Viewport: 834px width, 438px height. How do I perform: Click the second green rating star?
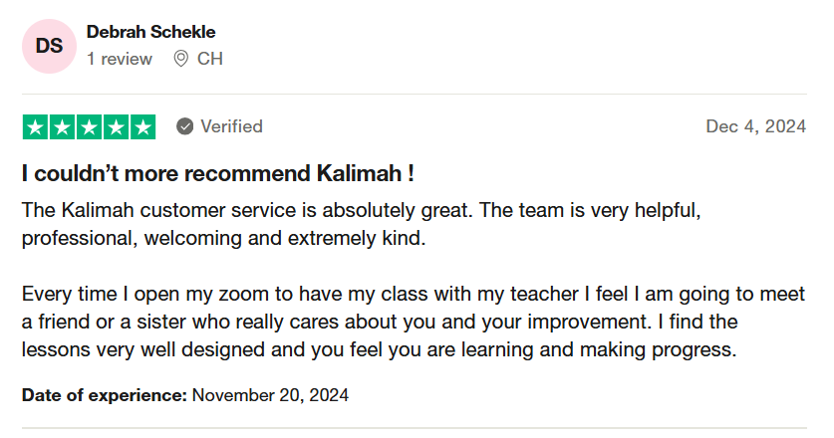point(62,127)
